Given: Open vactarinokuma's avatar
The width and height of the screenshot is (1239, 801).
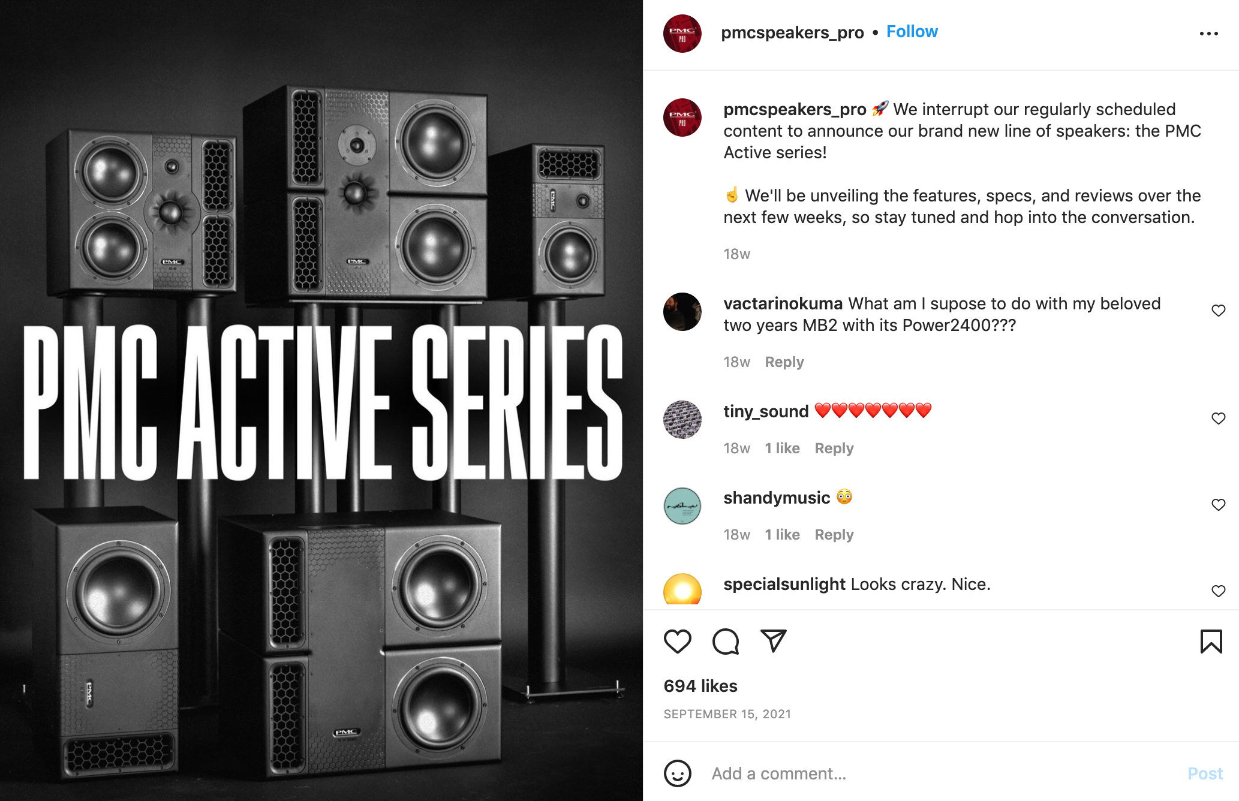Looking at the screenshot, I should coord(682,312).
